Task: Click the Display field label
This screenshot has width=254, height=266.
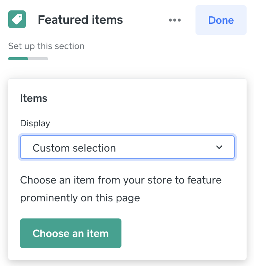Action: tap(35, 123)
